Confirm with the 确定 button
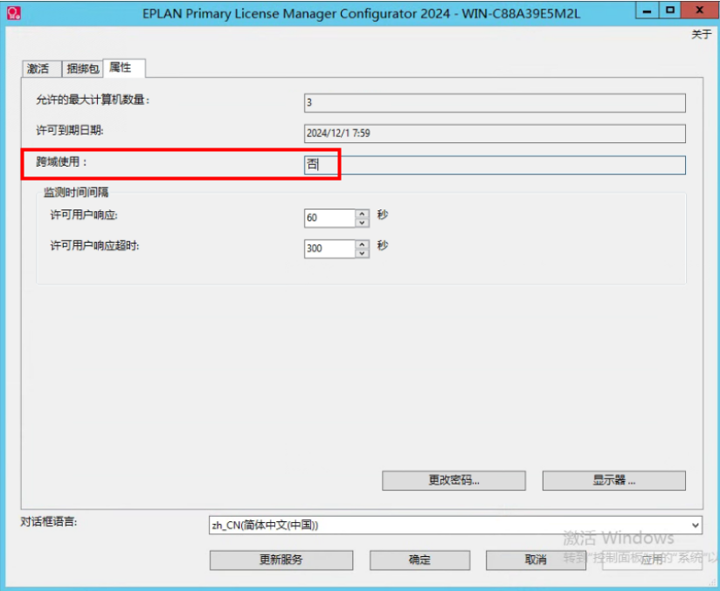This screenshot has width=720, height=591. click(x=419, y=560)
